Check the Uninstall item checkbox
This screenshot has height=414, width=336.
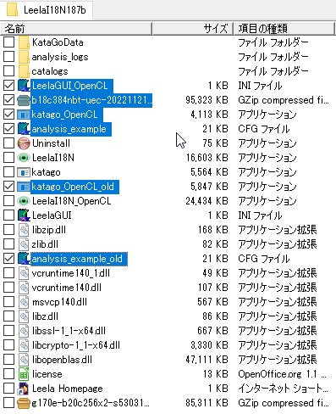click(9, 143)
